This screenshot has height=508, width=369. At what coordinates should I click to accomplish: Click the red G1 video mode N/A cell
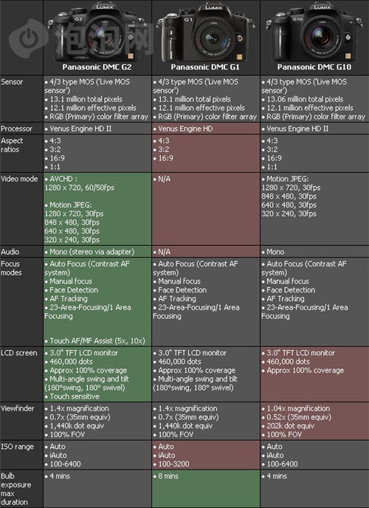[x=206, y=209]
